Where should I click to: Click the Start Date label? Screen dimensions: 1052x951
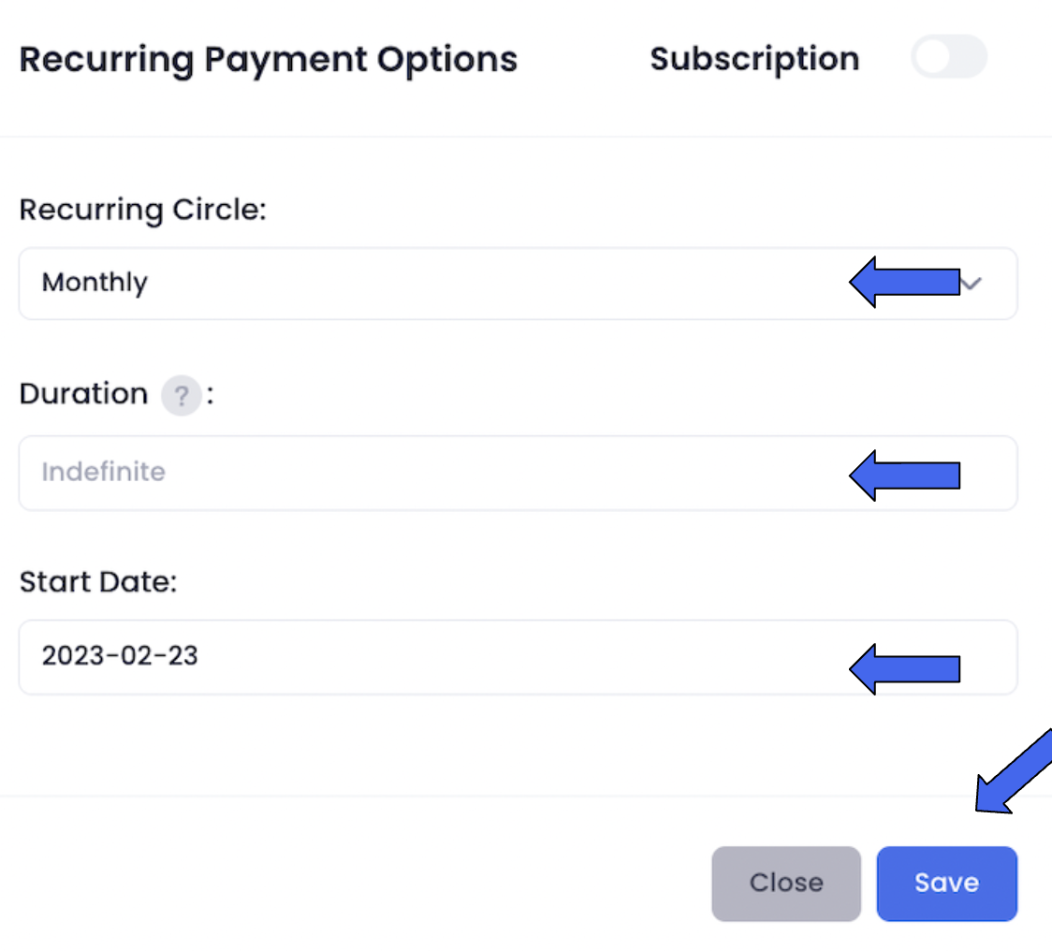(98, 582)
